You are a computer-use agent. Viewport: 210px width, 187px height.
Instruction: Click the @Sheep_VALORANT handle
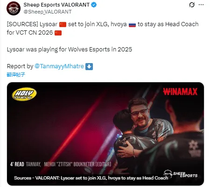(x=48, y=12)
